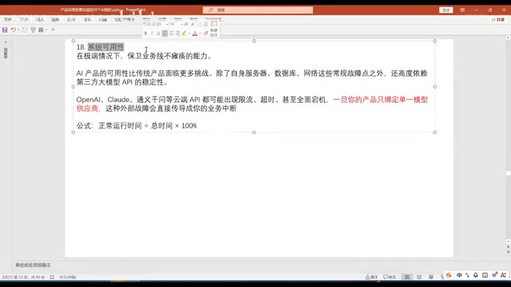This screenshot has width=511, height=287.
Task: Click the slide number indicator in status bar
Action: 23,277
